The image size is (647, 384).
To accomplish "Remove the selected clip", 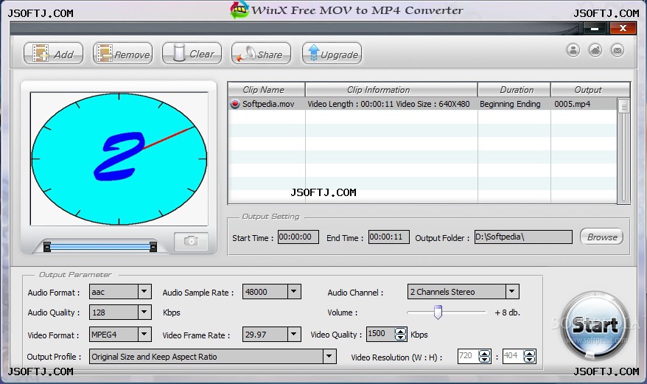I will pyautogui.click(x=122, y=54).
